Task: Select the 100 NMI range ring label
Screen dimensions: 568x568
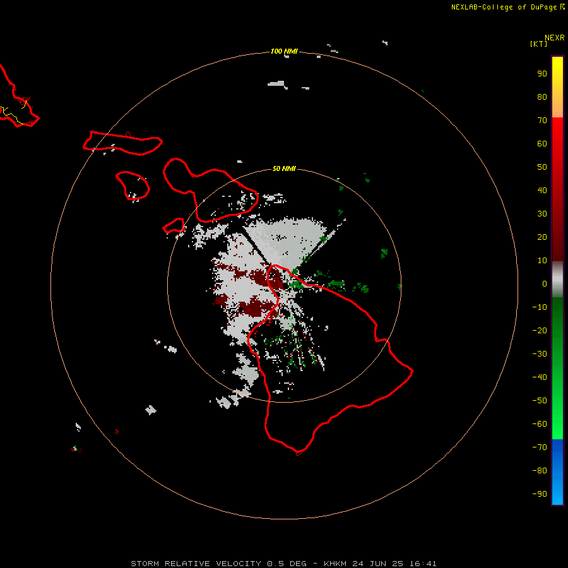Action: [x=284, y=52]
